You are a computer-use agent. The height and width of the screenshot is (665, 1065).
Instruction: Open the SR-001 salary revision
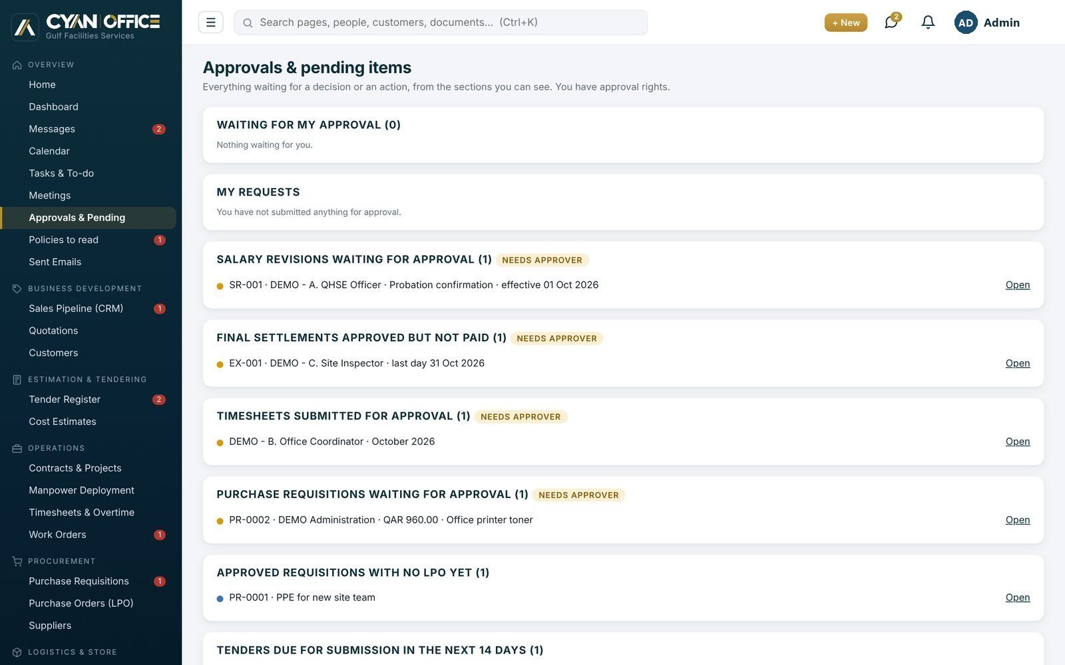pyautogui.click(x=1017, y=285)
